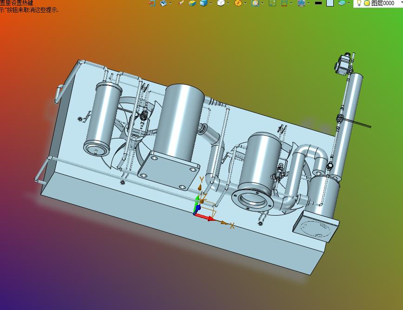Screen dimensions: 403x310
Task: Open monitor icon dropdown arrow
Action: pyautogui.click(x=308, y=3)
